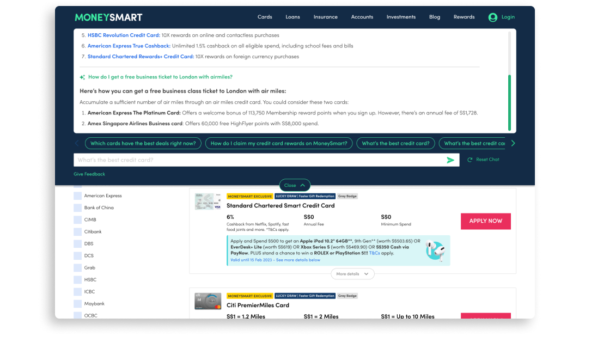Open the Investments menu
This screenshot has width=591, height=342.
pyautogui.click(x=401, y=17)
